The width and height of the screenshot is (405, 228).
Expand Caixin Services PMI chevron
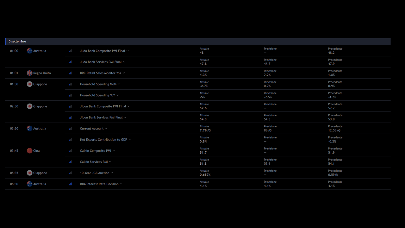(x=110, y=162)
